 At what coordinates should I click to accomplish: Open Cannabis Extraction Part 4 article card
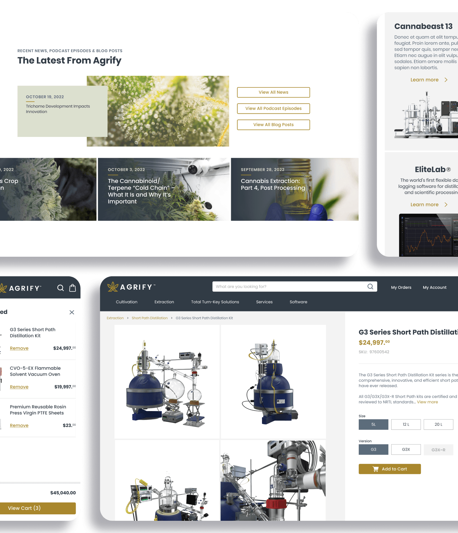point(295,189)
